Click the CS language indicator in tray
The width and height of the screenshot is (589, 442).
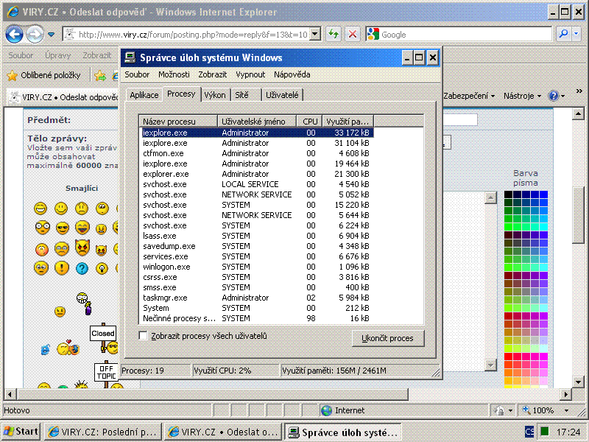(529, 432)
